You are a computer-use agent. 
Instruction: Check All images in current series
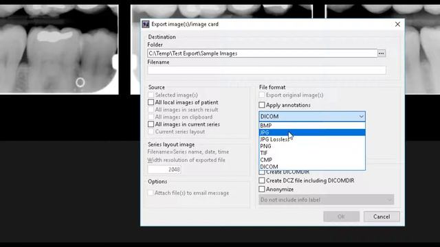[151, 124]
